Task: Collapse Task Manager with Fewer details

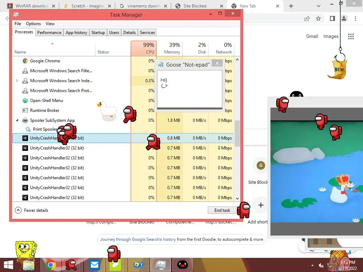Action: (x=32, y=210)
